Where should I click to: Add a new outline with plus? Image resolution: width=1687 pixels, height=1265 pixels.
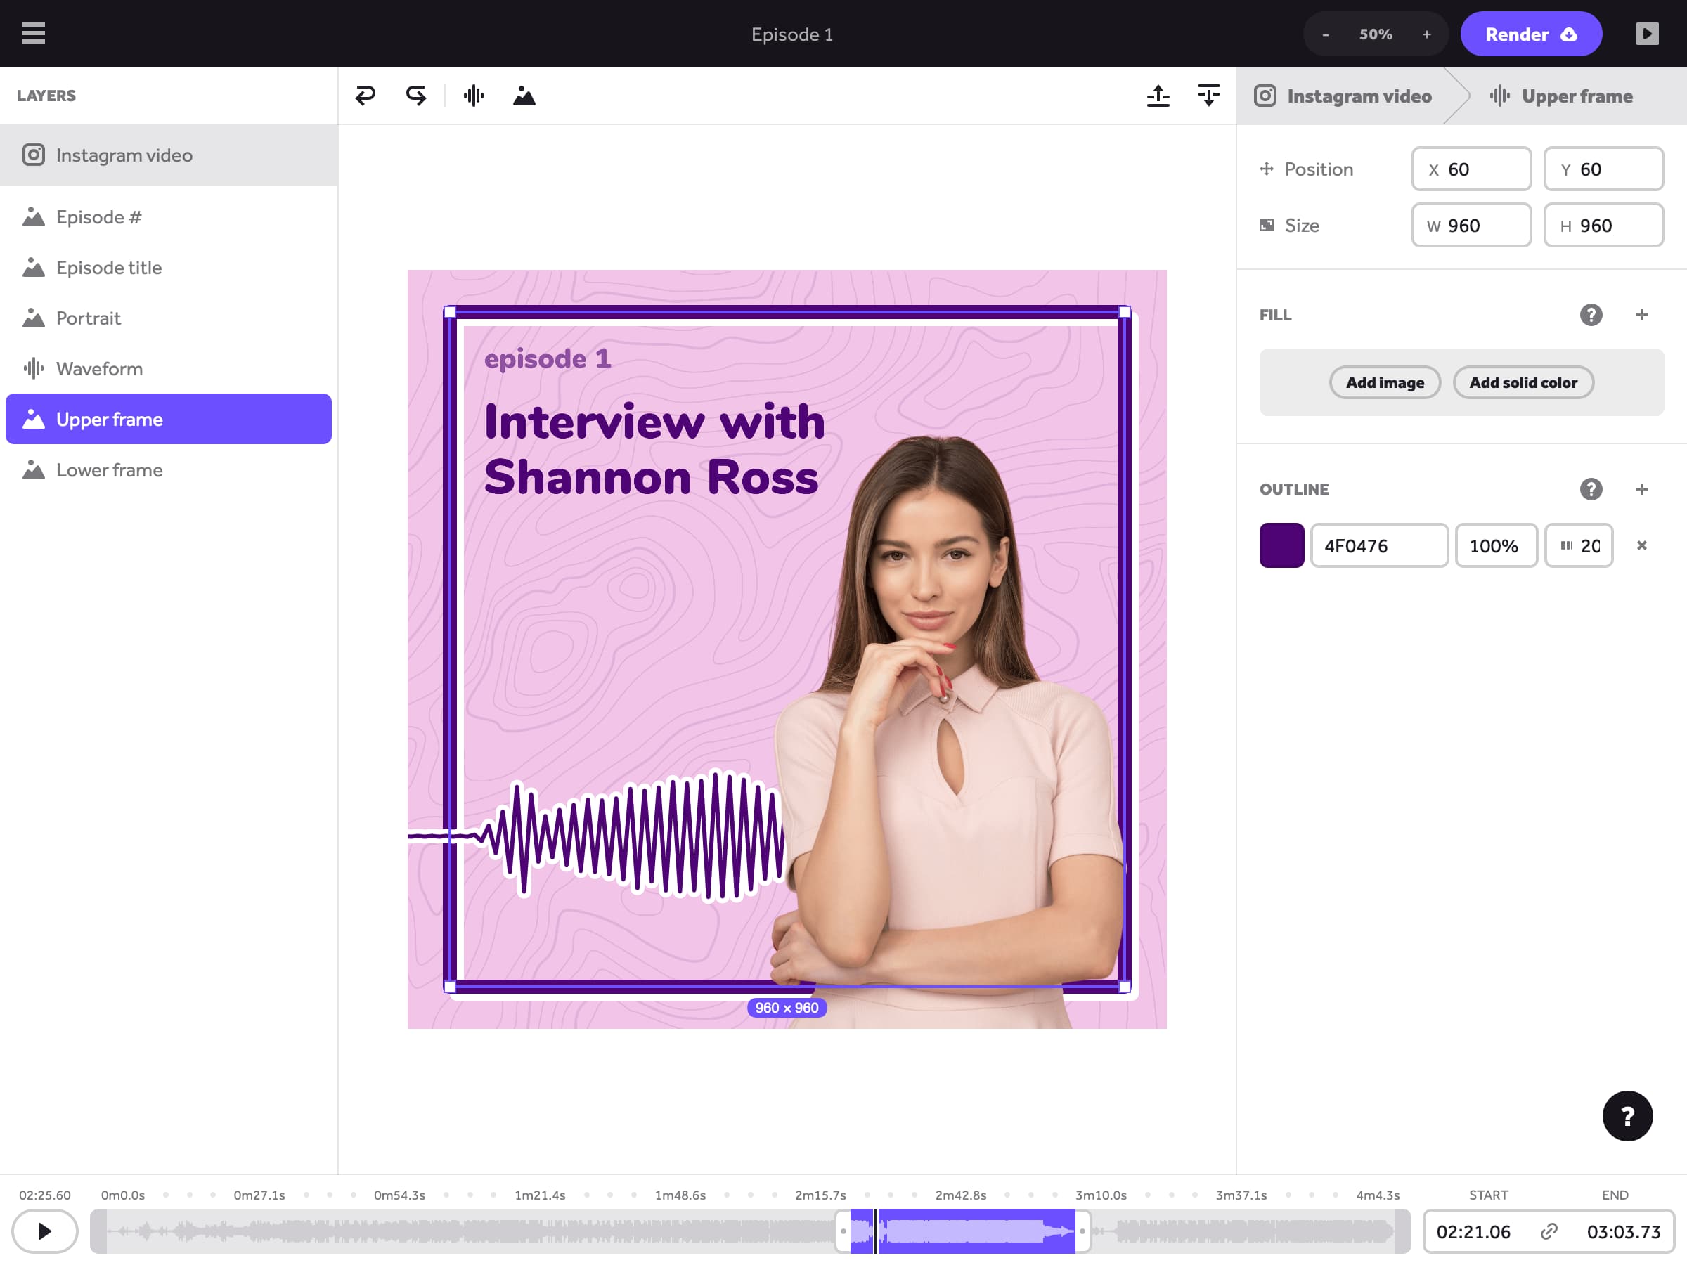coord(1641,488)
